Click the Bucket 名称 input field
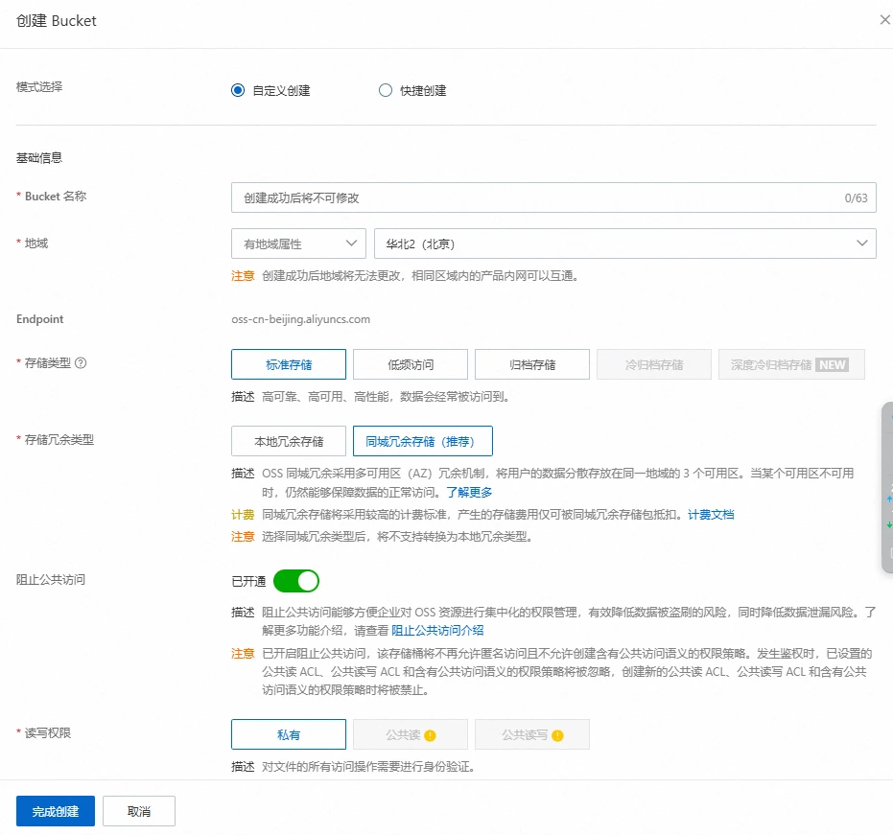 click(x=537, y=197)
